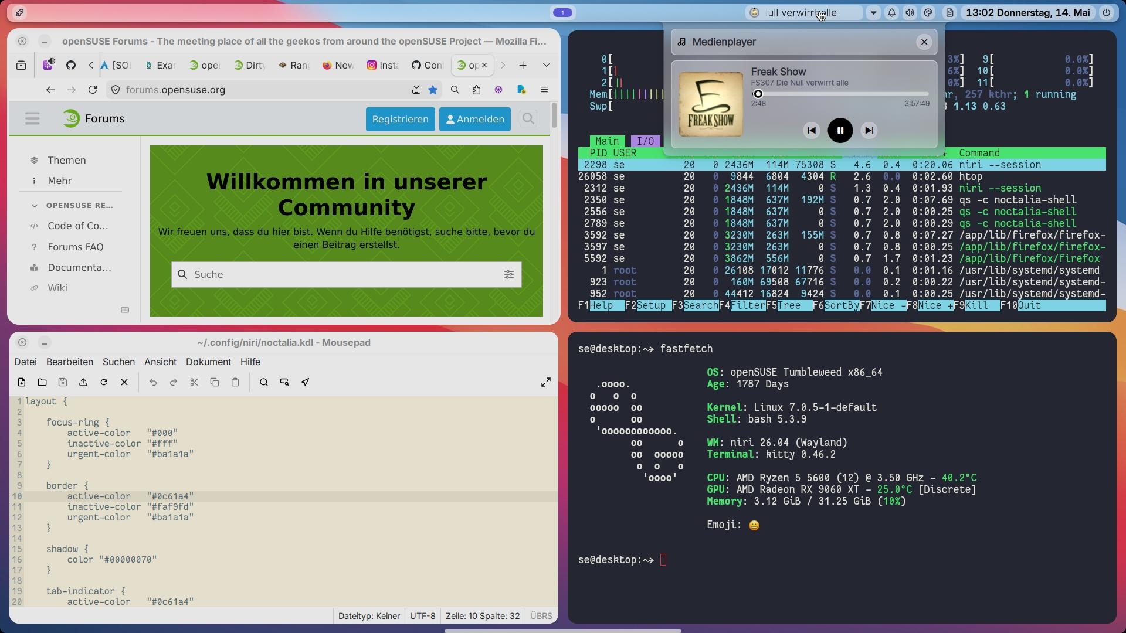Collapse the OPENSUSE RE... sidebar section
This screenshot has height=633, width=1126.
[72, 206]
